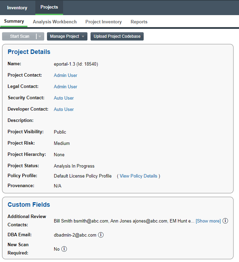
Task: Open the Summary tab
Action: click(14, 21)
